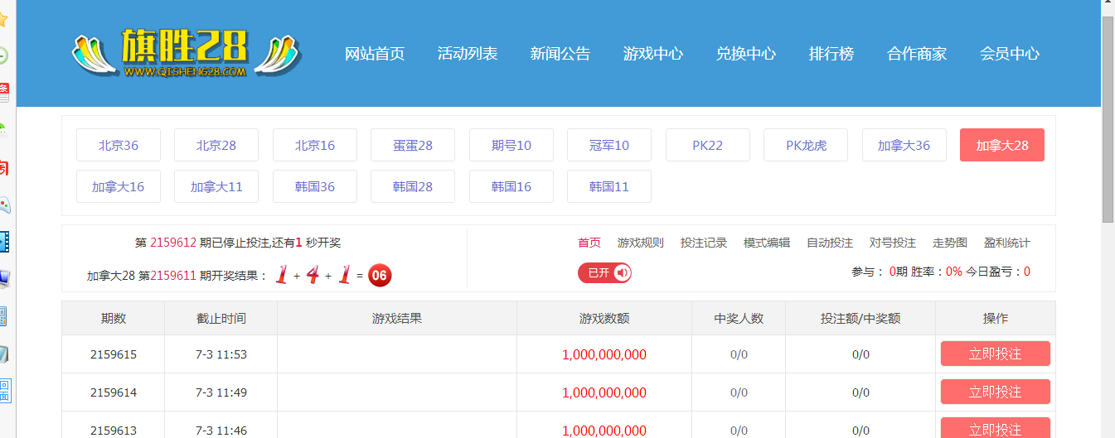
Task: Click 立即投注 for period 2159615
Action: 996,354
